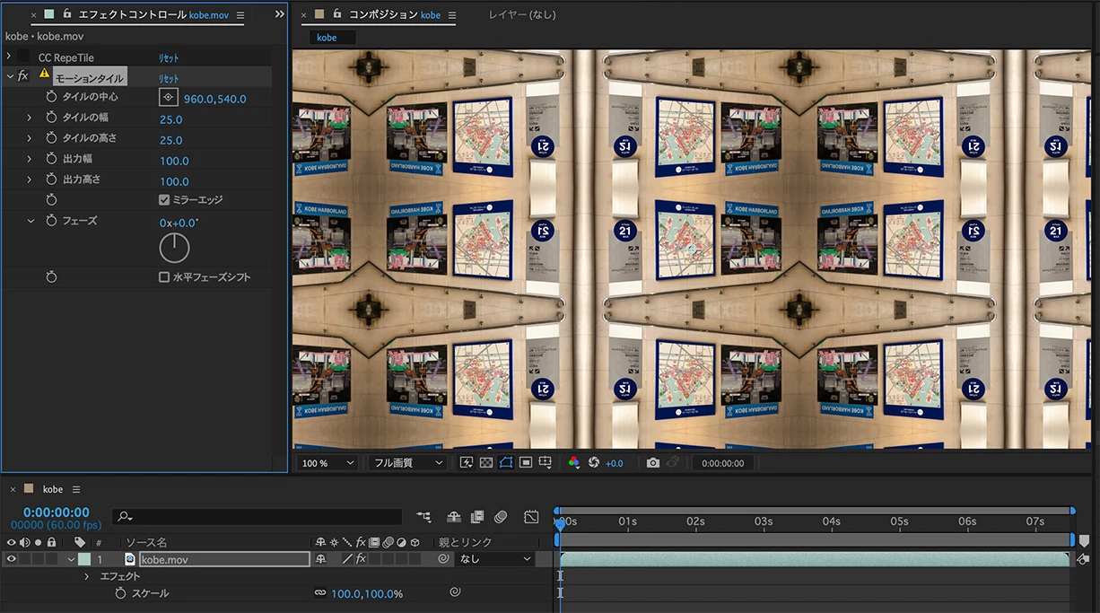Click the timeline current time 0:00:00:00

point(57,512)
